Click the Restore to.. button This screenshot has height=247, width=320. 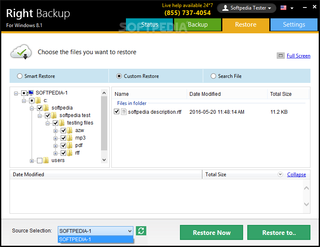tap(279, 232)
